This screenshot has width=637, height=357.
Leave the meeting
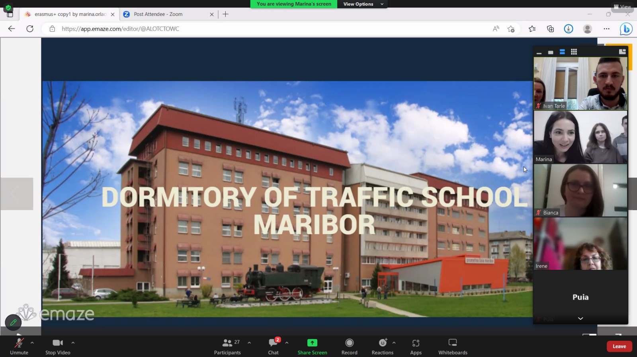pyautogui.click(x=619, y=346)
